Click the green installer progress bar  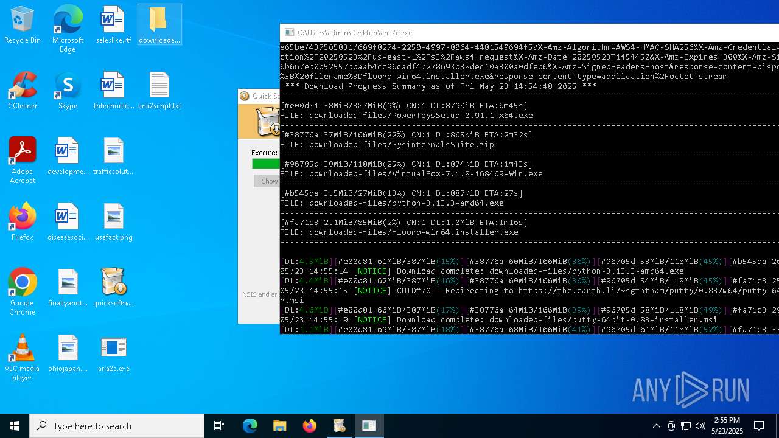pos(266,164)
